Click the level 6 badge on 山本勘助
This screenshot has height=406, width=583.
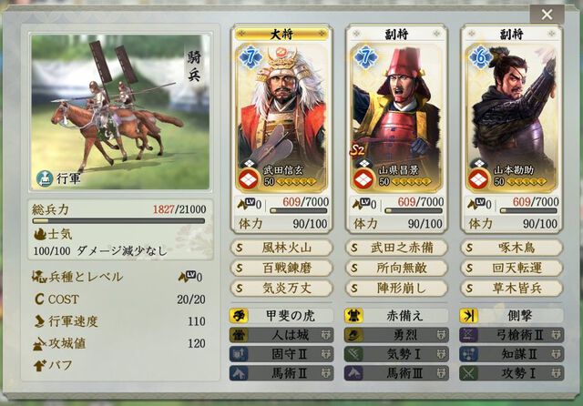click(480, 57)
